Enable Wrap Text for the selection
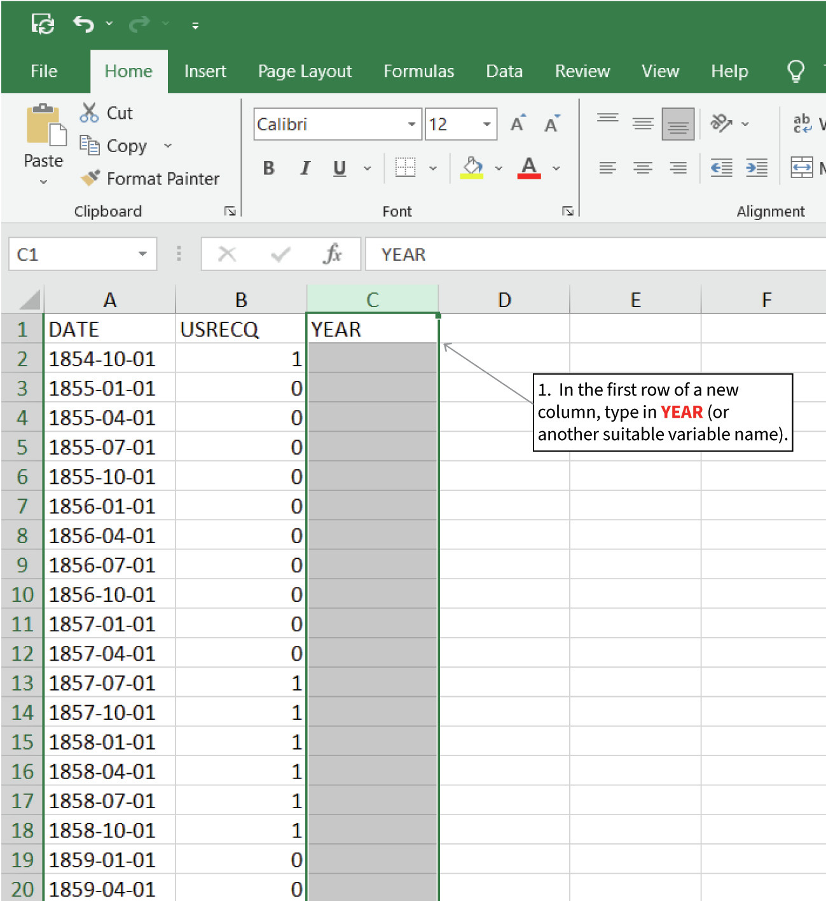The height and width of the screenshot is (901, 826). click(x=803, y=123)
